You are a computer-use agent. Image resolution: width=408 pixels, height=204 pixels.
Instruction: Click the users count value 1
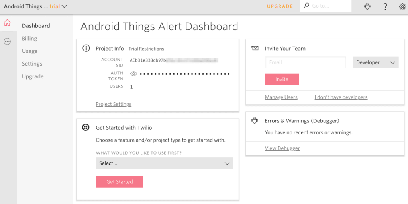(x=131, y=87)
